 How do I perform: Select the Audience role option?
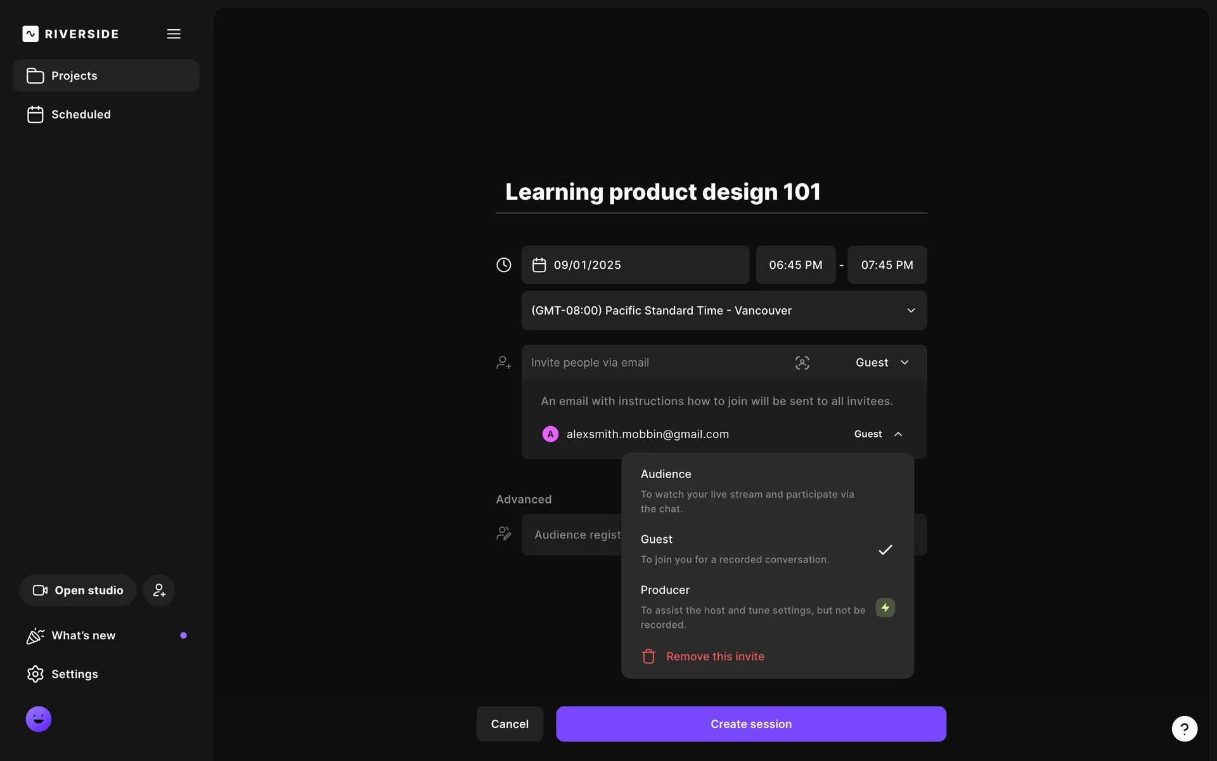tap(748, 490)
